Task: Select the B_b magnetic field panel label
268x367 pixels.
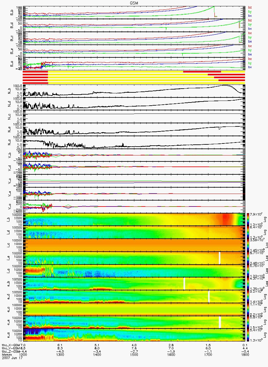Action: (x=11, y=12)
